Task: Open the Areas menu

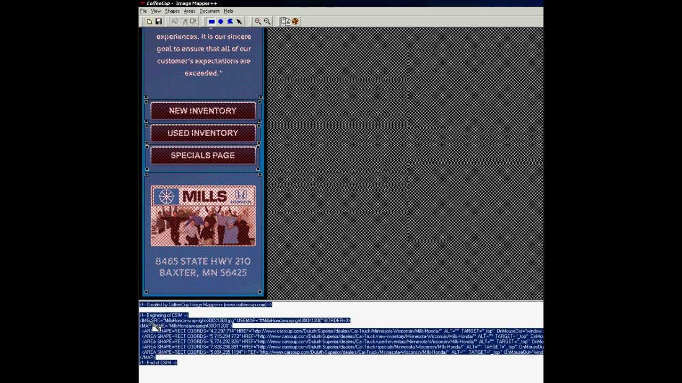Action: tap(189, 11)
